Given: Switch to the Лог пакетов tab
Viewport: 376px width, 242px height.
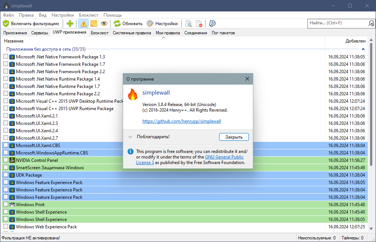Looking at the screenshot, I should pos(223,33).
